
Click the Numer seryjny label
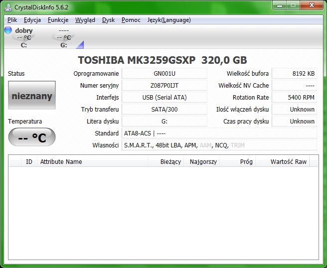[100, 86]
